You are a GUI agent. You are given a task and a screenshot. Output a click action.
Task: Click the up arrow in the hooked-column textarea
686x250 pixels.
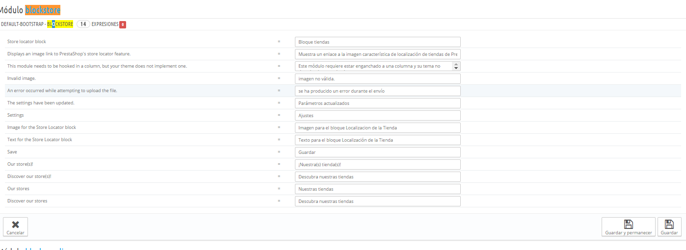coord(456,64)
